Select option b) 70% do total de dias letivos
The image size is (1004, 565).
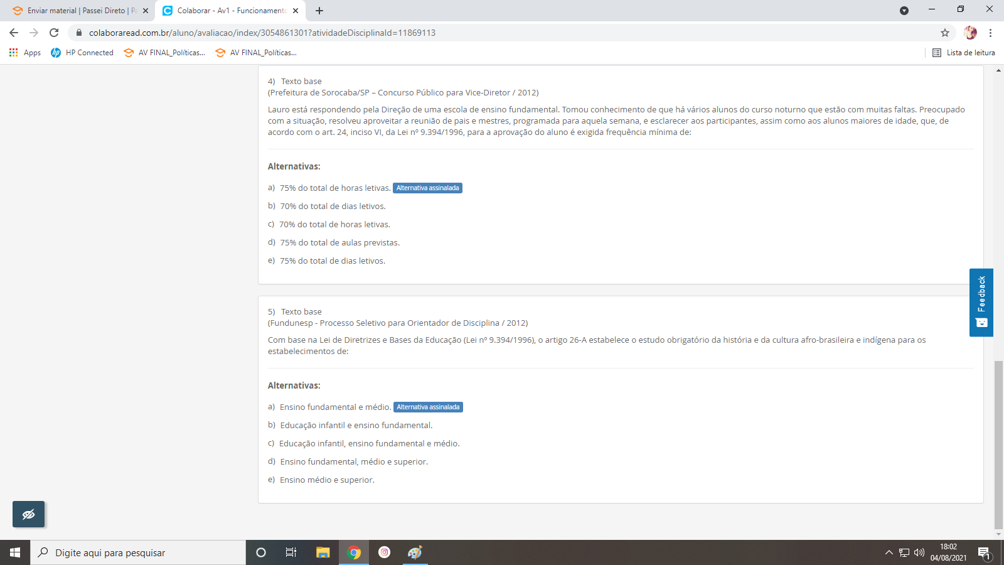pos(333,206)
